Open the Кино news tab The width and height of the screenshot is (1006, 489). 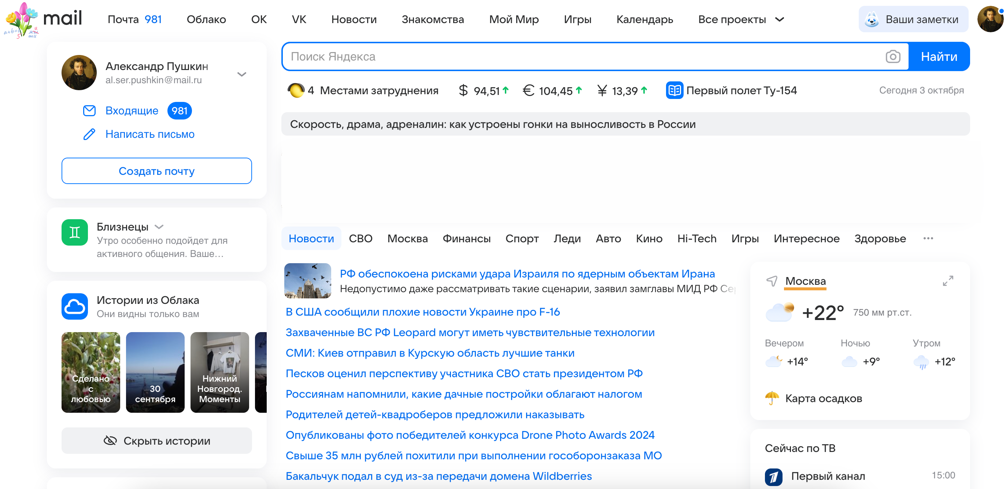pyautogui.click(x=649, y=238)
